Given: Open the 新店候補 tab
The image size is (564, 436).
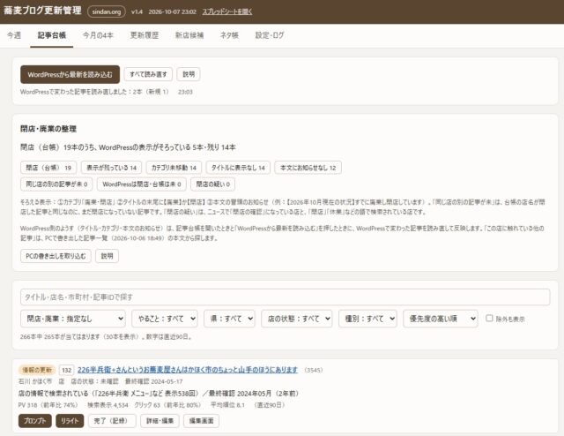Looking at the screenshot, I should click(x=189, y=35).
